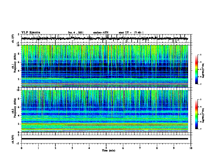Click time axis tick label "7"
Viewport: 215px width, 166px height.
140,148
